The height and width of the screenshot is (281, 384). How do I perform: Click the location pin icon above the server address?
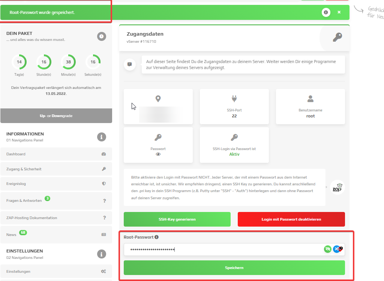(158, 99)
